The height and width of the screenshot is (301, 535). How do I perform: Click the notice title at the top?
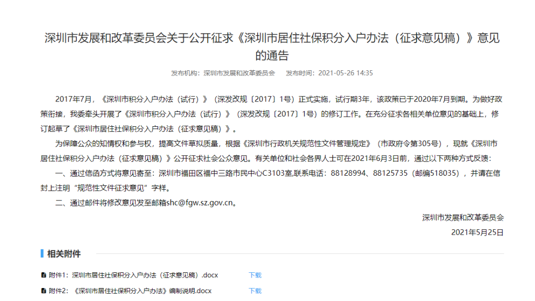click(271, 45)
